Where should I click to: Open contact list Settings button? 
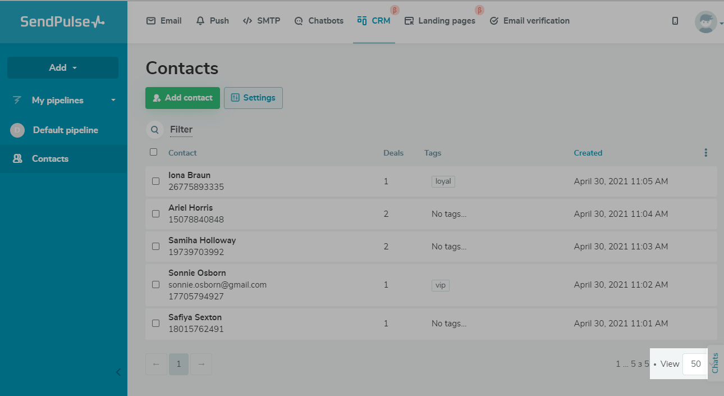(x=253, y=98)
